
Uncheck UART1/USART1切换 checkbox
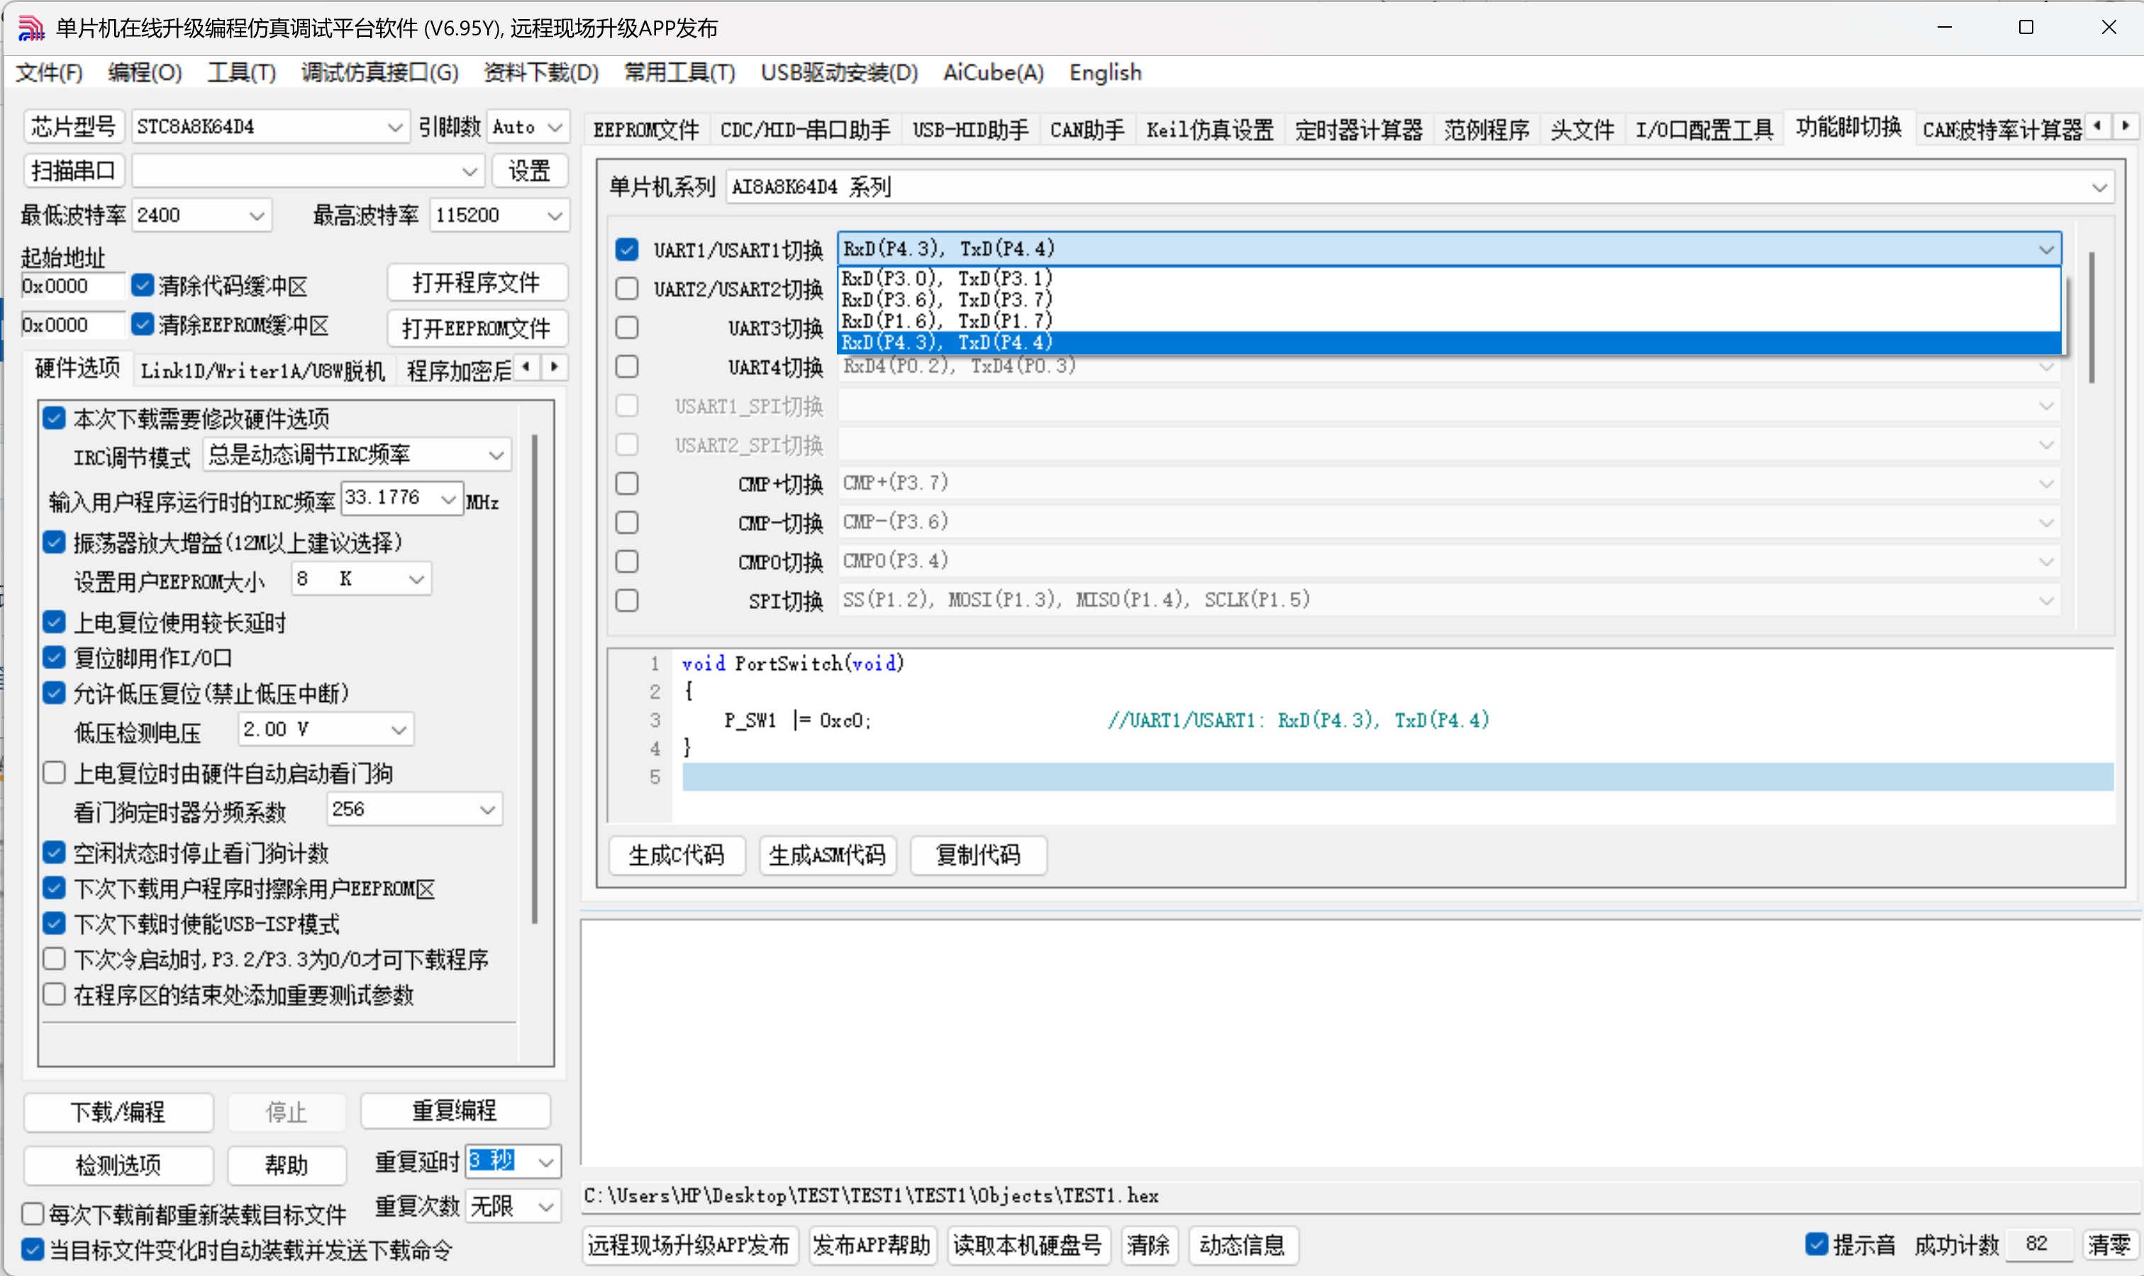[x=627, y=250]
